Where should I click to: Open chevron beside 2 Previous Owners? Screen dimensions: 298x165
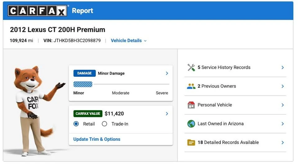[x=282, y=86]
